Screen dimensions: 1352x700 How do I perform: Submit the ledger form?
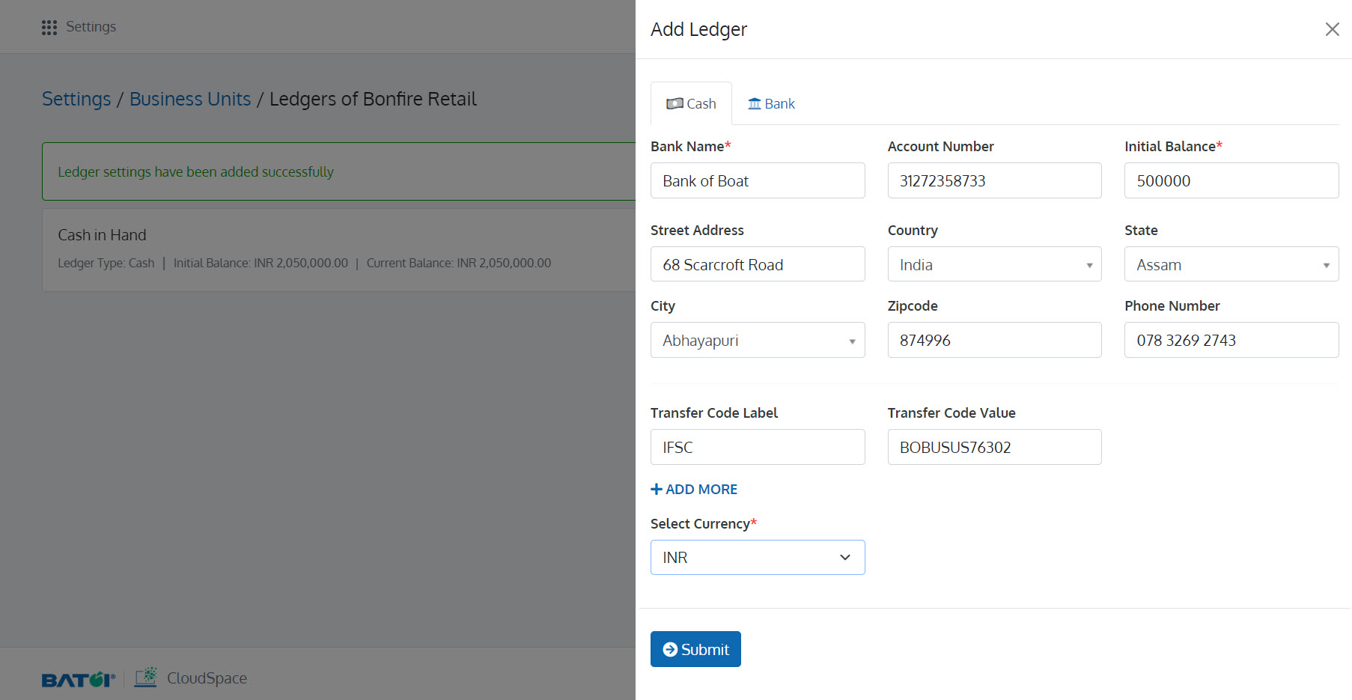click(695, 649)
